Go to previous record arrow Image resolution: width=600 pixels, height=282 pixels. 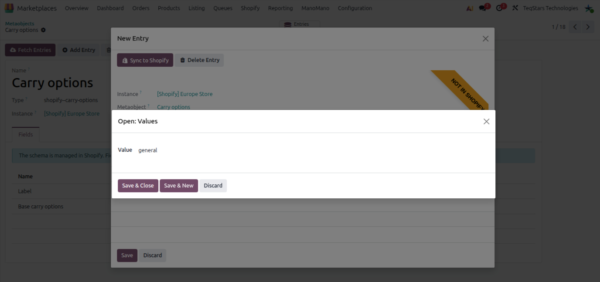pos(575,27)
